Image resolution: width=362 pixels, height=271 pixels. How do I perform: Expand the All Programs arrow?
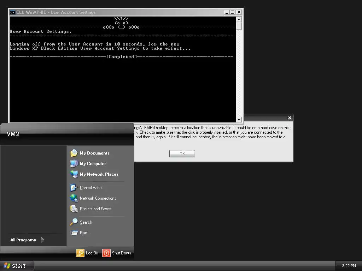pyautogui.click(x=42, y=240)
